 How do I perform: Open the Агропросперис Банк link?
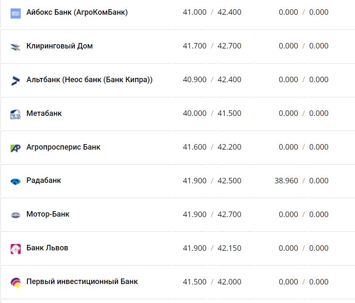(x=63, y=147)
